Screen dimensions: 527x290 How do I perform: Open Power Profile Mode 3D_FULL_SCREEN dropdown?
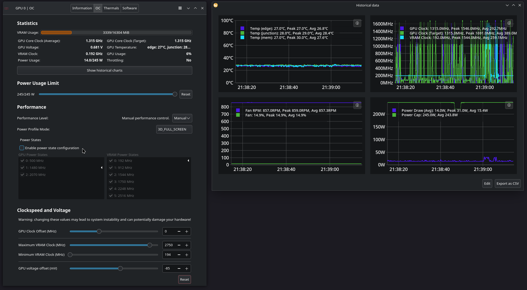click(x=174, y=129)
